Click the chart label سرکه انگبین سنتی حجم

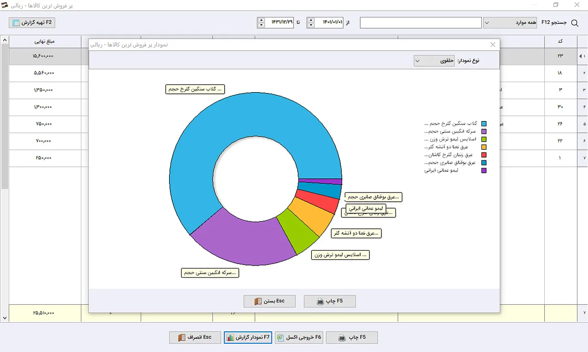[210, 273]
